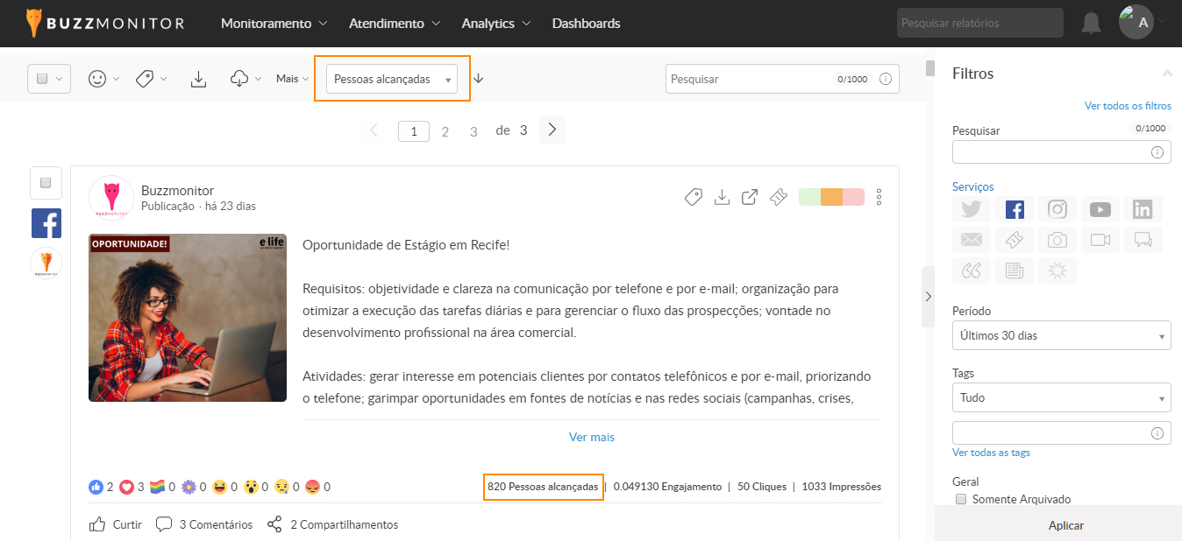Viewport: 1182px width, 541px height.
Task: Filter by Instagram service icon
Action: point(1057,209)
